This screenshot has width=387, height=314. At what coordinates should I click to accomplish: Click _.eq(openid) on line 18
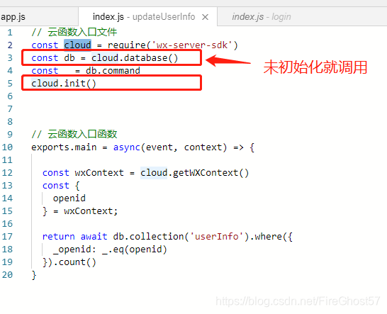click(x=135, y=249)
